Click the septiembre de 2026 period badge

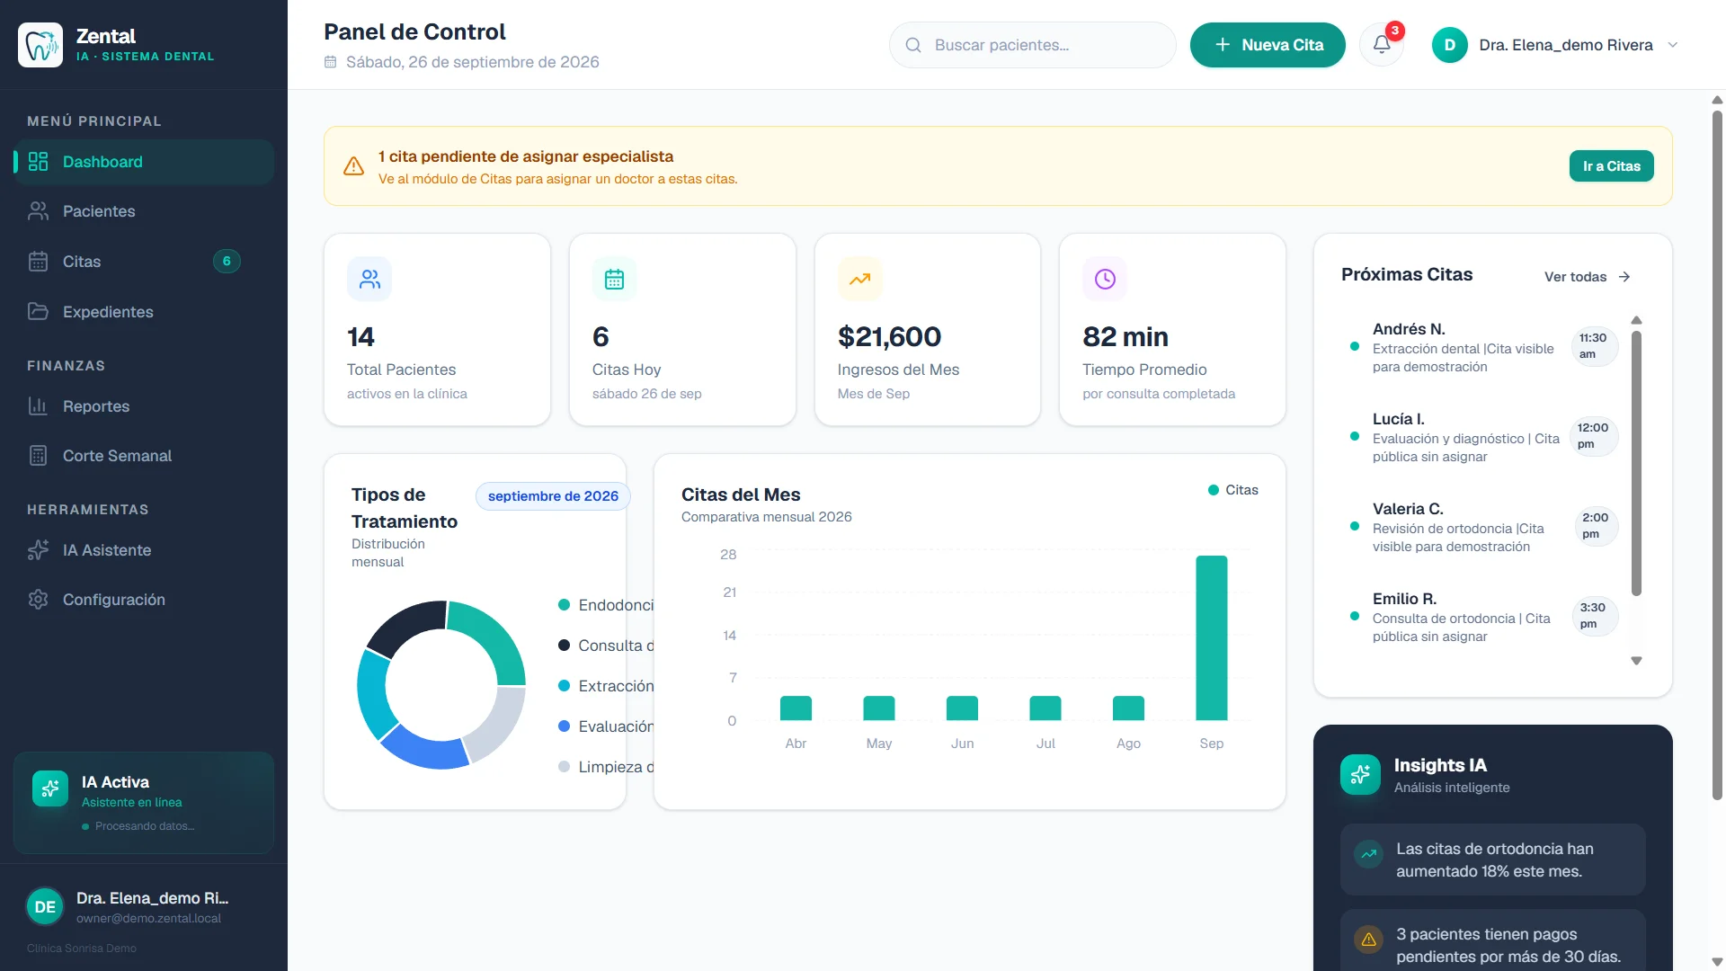553,496
